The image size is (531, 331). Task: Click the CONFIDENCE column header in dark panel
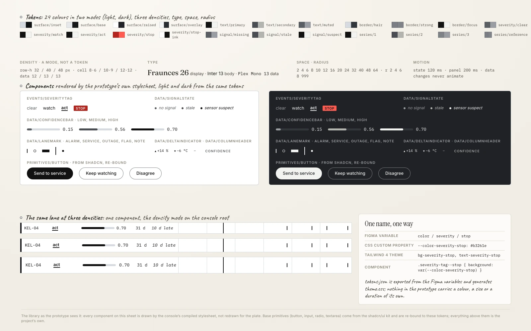point(467,151)
